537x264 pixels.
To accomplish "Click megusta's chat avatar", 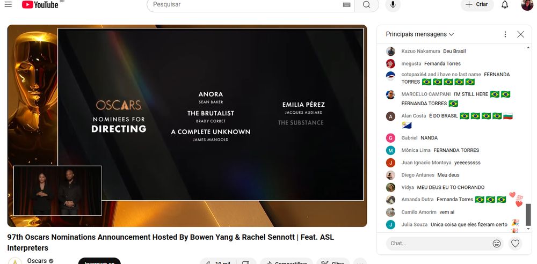I will (x=391, y=64).
